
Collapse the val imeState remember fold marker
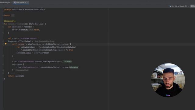(x=3, y=27)
